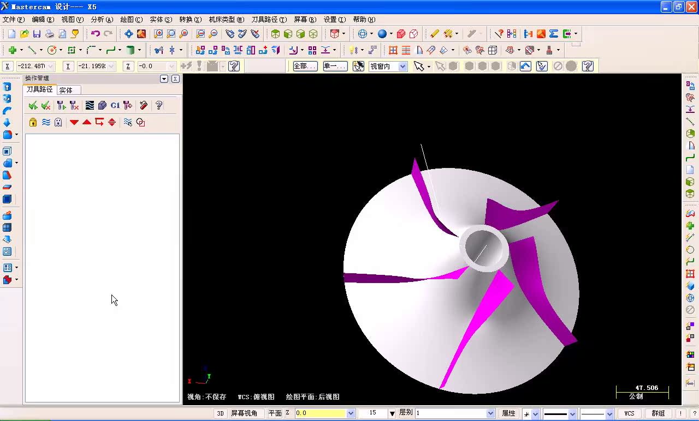
Task: Open the 层别 level dropdown
Action: 490,413
